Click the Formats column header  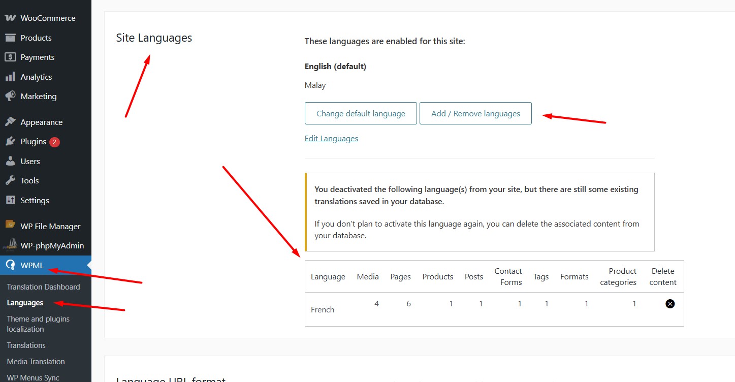(574, 277)
